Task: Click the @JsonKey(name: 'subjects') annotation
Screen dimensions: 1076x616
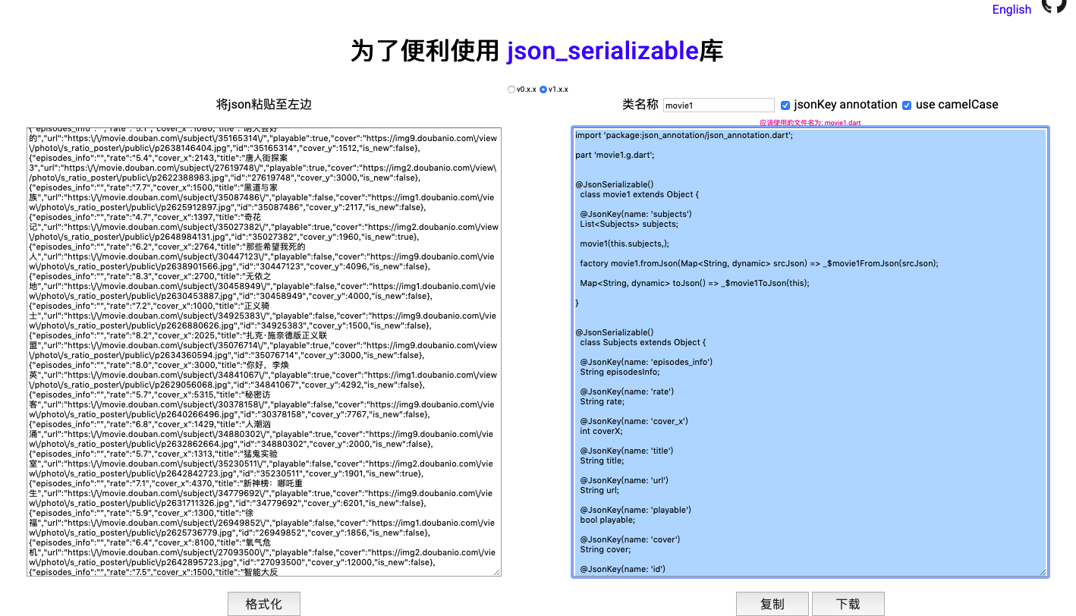Action: tap(636, 214)
